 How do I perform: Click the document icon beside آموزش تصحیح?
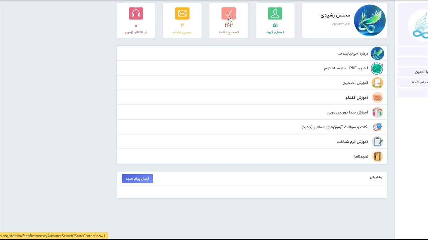click(377, 83)
